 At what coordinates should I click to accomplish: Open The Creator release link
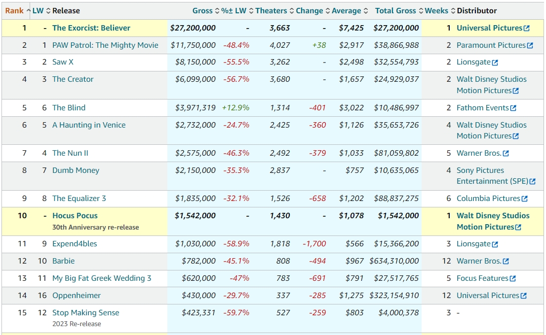73,79
